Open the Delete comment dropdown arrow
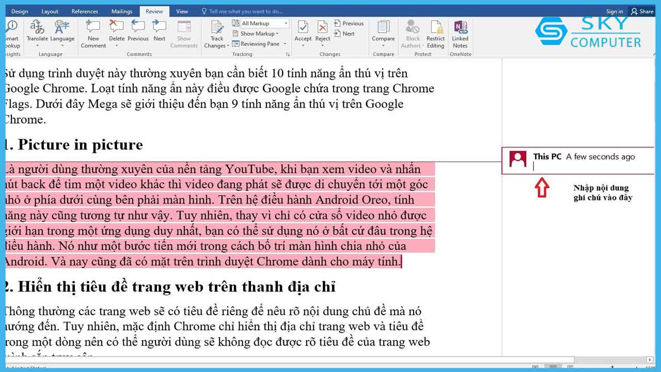This screenshot has height=372, width=661. [x=117, y=46]
